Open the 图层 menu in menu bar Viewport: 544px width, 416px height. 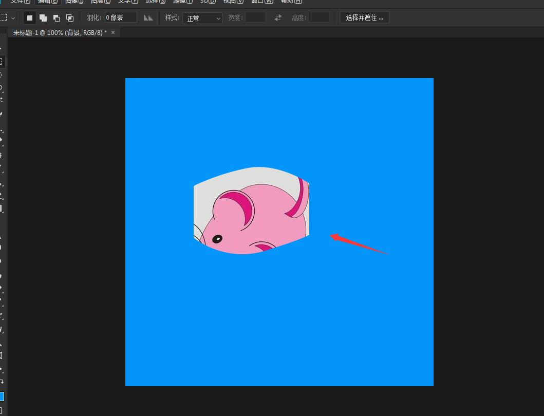click(101, 2)
